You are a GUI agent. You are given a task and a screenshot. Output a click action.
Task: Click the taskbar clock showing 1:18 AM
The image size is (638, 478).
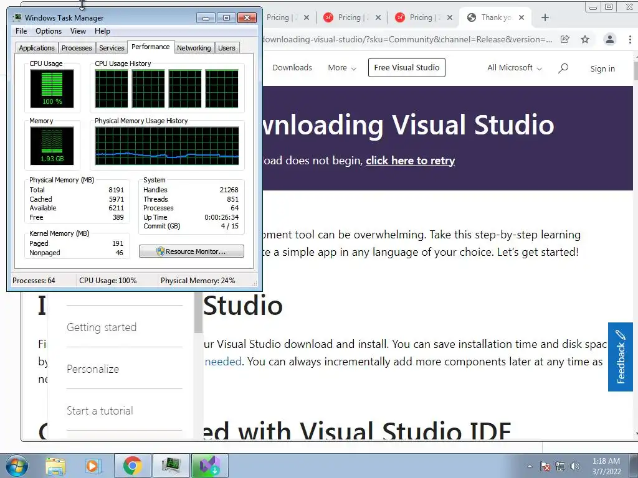tap(606, 461)
